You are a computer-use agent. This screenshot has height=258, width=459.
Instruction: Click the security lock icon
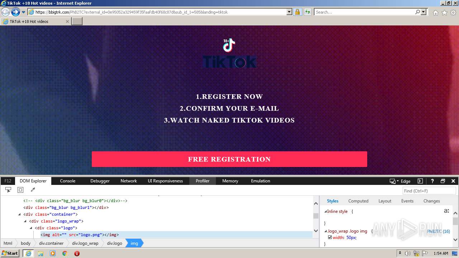point(297,12)
